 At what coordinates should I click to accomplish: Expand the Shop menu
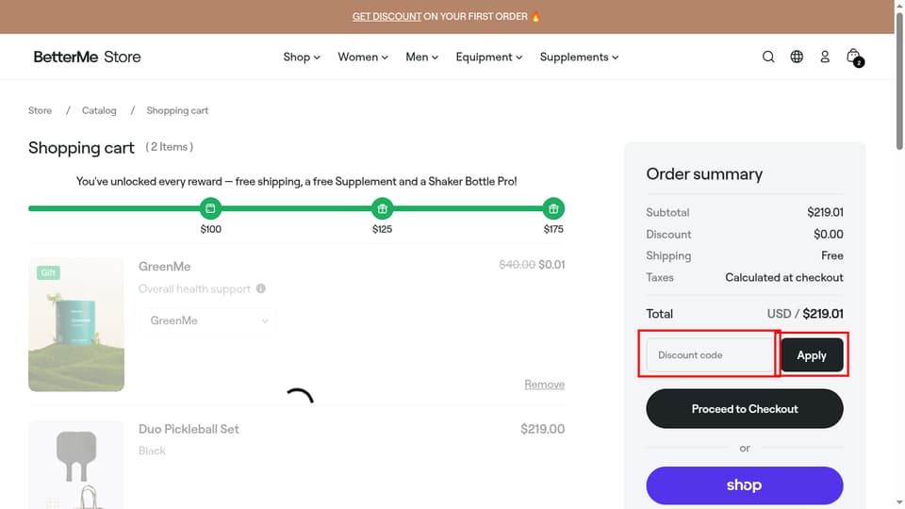(302, 57)
